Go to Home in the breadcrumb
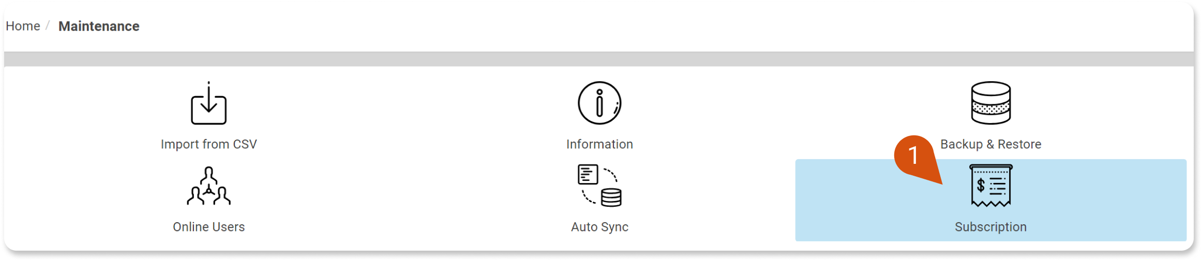Image resolution: width=1202 pixels, height=261 pixels. pyautogui.click(x=23, y=26)
